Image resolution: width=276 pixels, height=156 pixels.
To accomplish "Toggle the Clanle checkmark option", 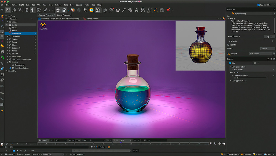I will (x=230, y=41).
